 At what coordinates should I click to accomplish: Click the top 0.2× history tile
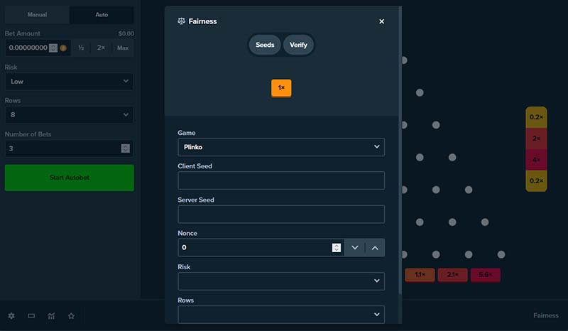pos(536,117)
